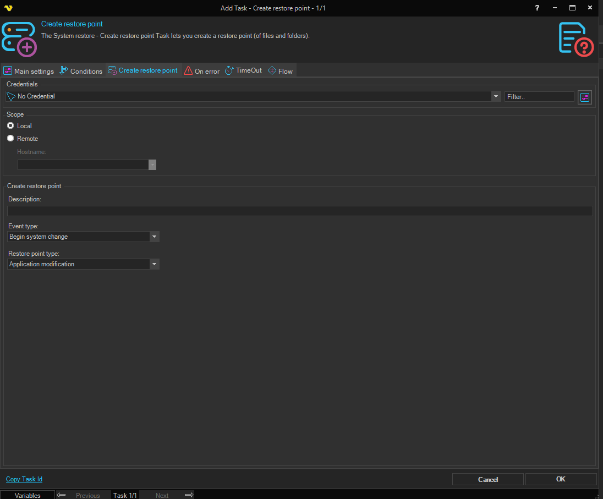Open the Restore point type dropdown
The image size is (603, 499).
[155, 264]
